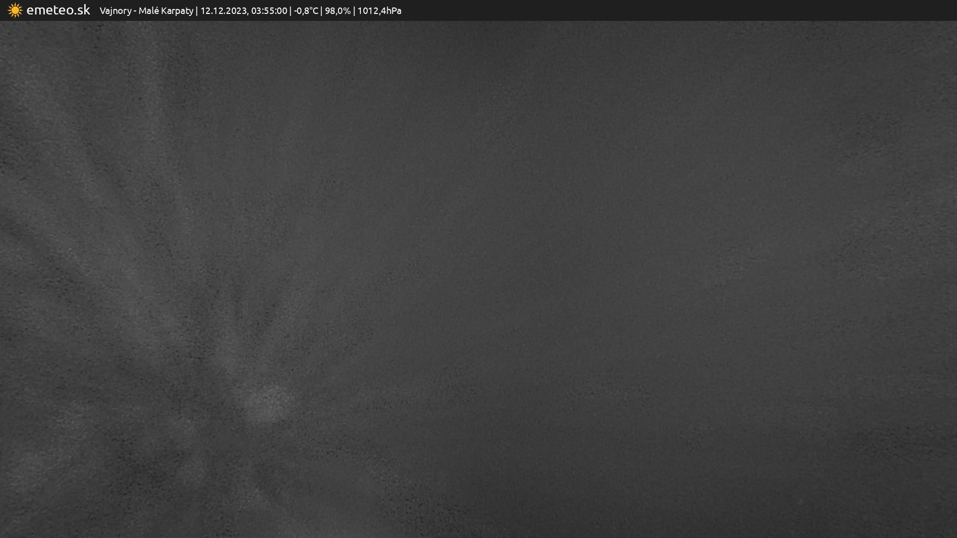Viewport: 957px width, 538px height.
Task: Click the Vajnory - Malé Karpaty location label
Action: pos(146,10)
